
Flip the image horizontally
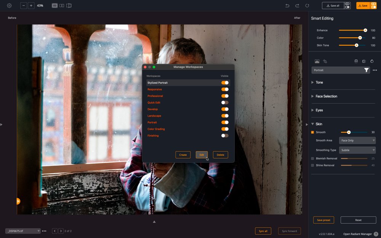tap(364, 61)
